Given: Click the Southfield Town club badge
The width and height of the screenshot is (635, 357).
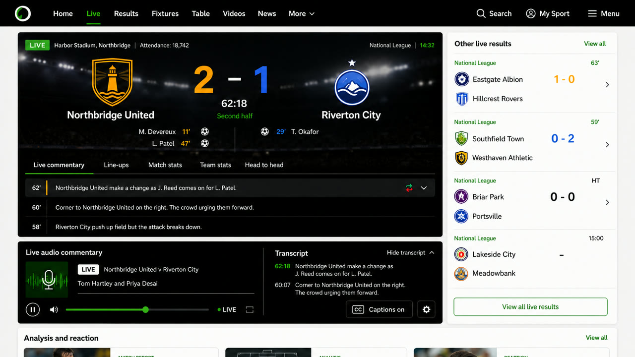Looking at the screenshot, I should click(461, 138).
